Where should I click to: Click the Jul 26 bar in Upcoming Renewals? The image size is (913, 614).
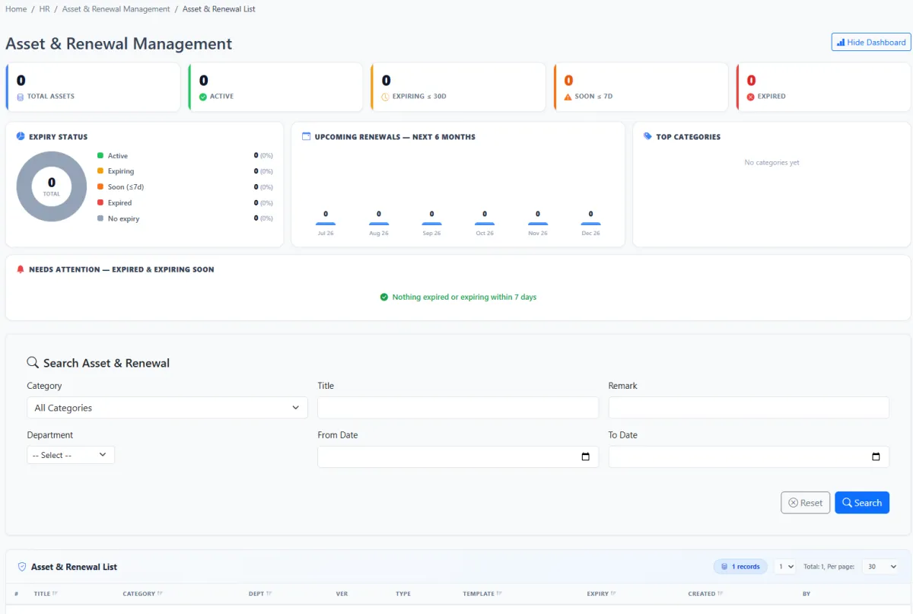(x=326, y=224)
